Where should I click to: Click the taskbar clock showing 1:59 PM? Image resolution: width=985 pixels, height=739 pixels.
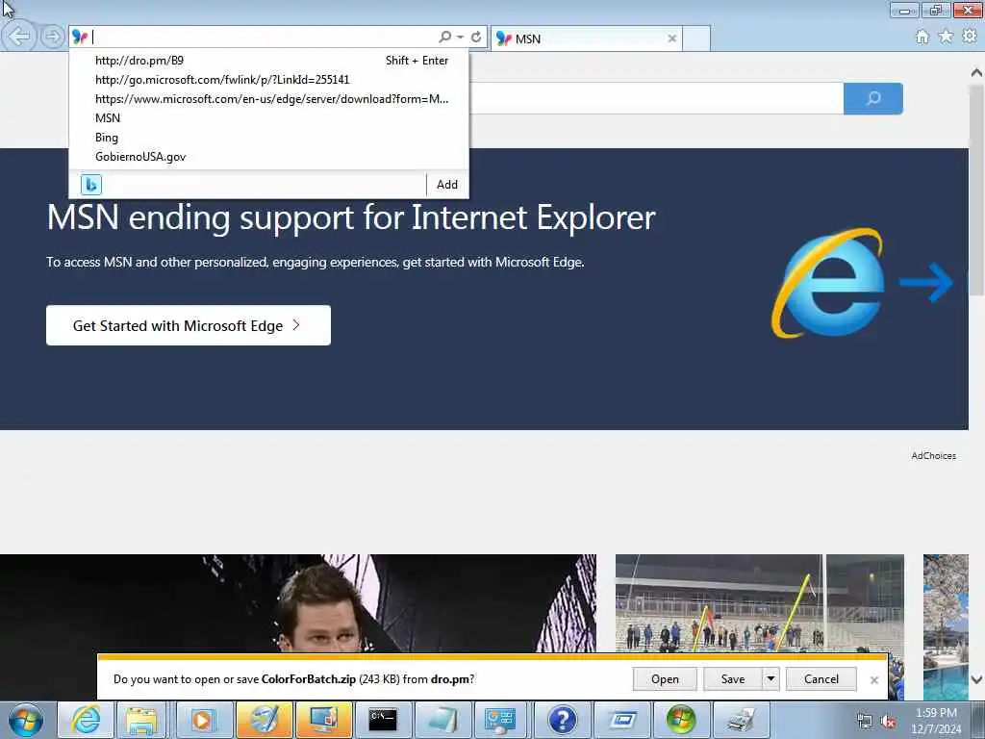tap(936, 721)
